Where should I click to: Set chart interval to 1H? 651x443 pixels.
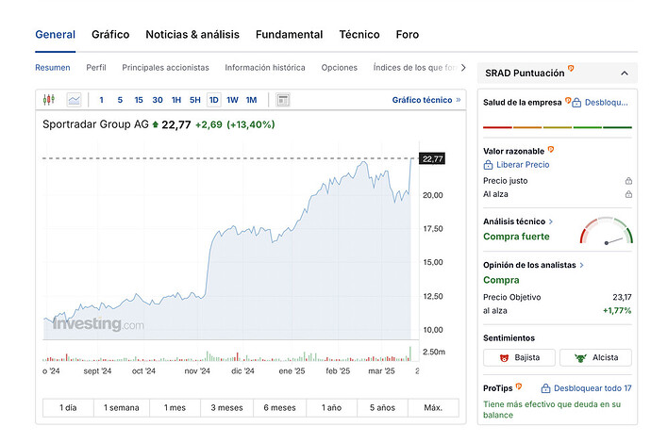[x=176, y=100]
